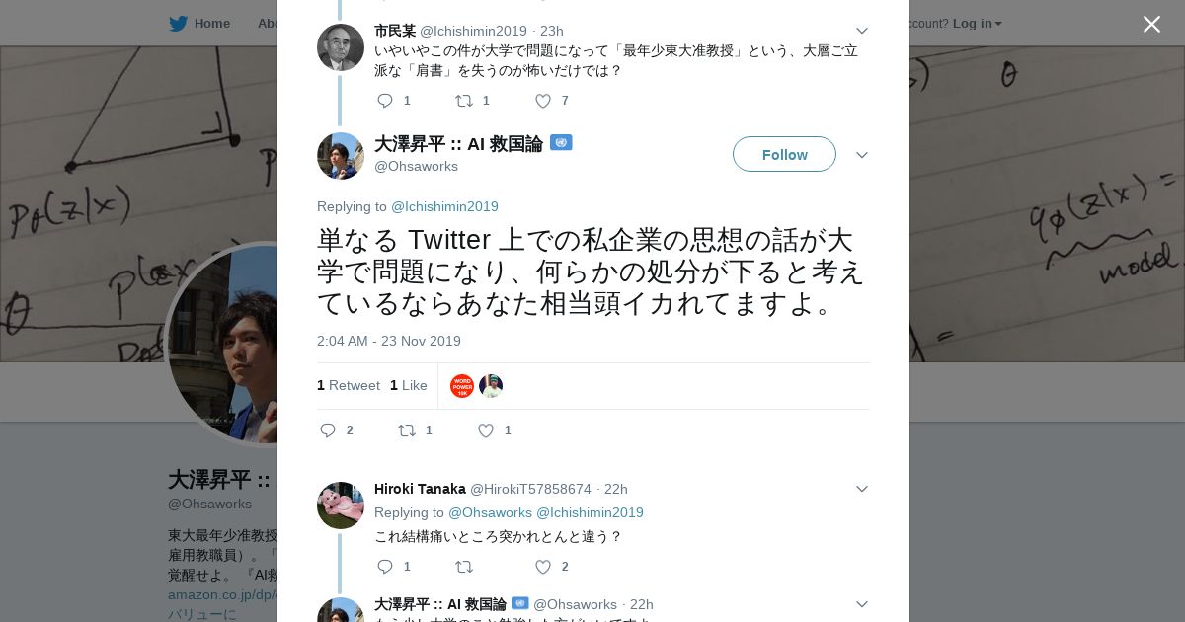The image size is (1185, 622).
Task: Open the Twitter Home bird icon
Action: pos(178,24)
